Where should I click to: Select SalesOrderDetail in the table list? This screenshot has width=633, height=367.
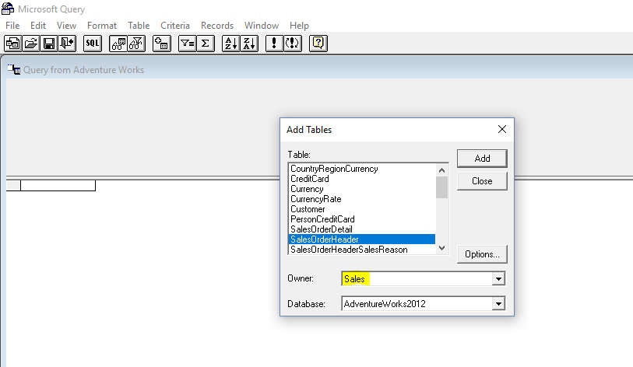(x=362, y=229)
